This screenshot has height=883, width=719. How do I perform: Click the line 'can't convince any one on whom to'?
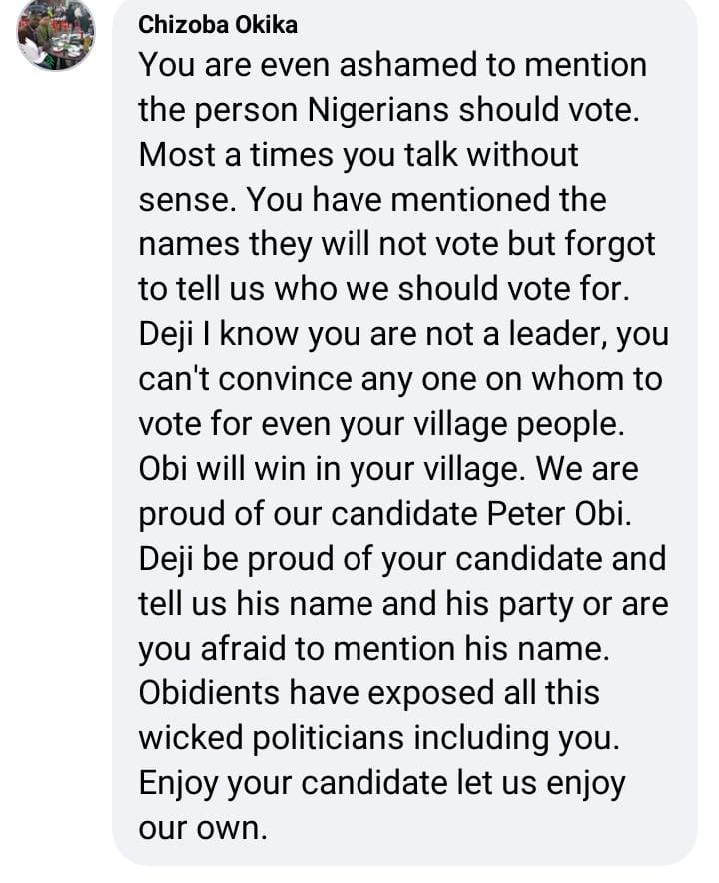399,379
